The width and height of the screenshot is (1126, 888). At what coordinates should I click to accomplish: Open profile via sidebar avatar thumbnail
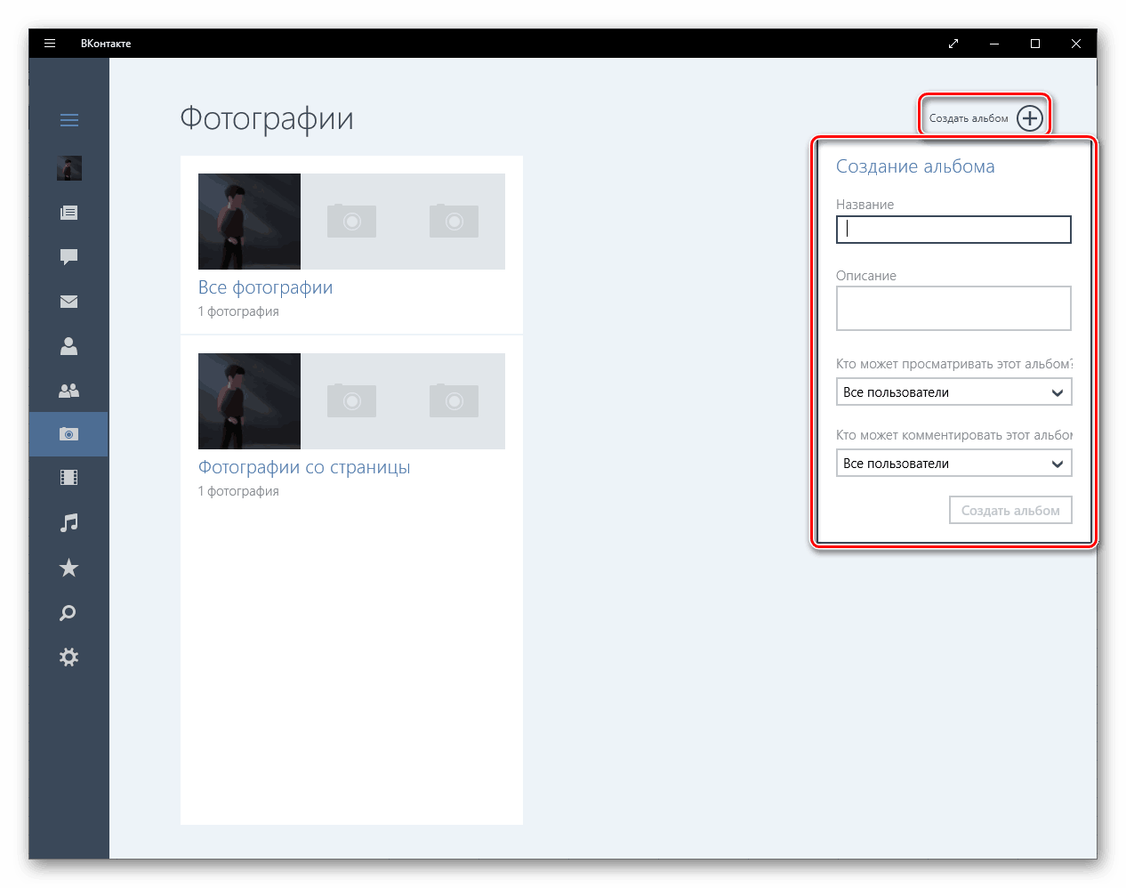point(69,168)
